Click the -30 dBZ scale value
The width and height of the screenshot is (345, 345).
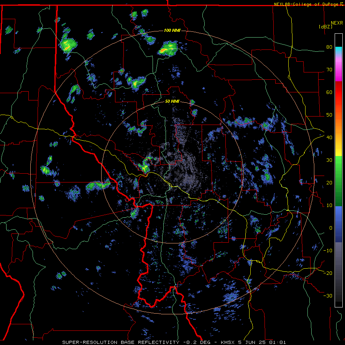click(328, 296)
